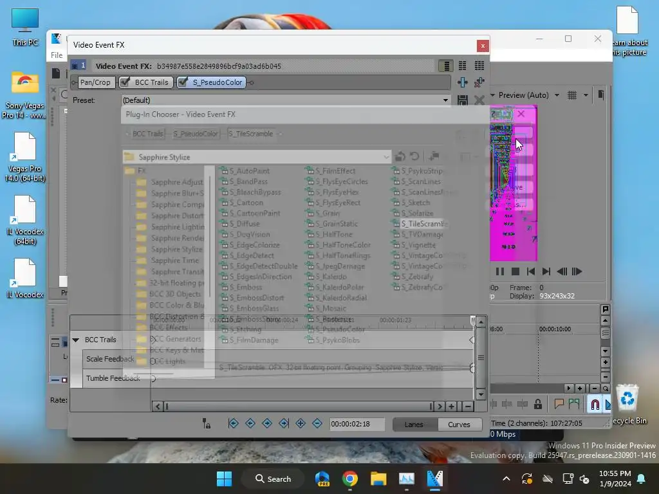This screenshot has height=494, width=659.
Task: Go to Next Keyframe button
Action: (x=267, y=423)
